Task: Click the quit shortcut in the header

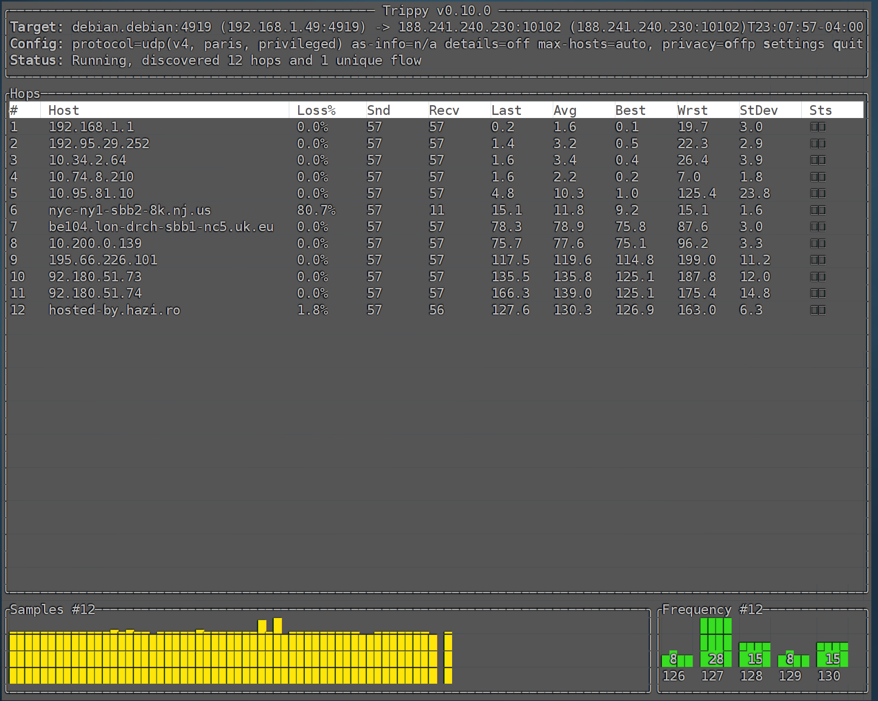Action: tap(848, 44)
